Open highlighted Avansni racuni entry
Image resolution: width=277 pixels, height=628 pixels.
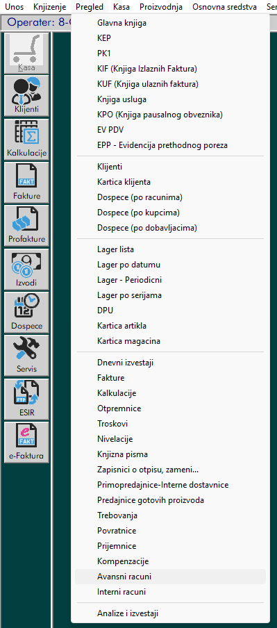pos(170,577)
